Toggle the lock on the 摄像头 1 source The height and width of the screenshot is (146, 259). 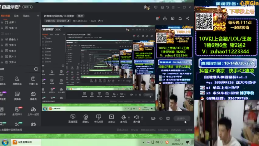coord(2,39)
